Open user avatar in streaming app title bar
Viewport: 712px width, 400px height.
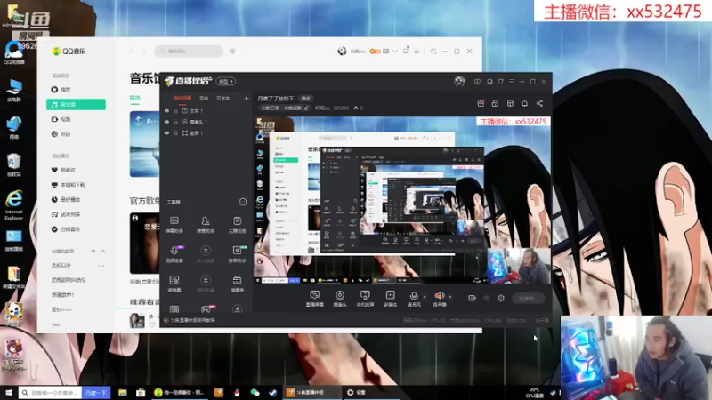[459, 81]
